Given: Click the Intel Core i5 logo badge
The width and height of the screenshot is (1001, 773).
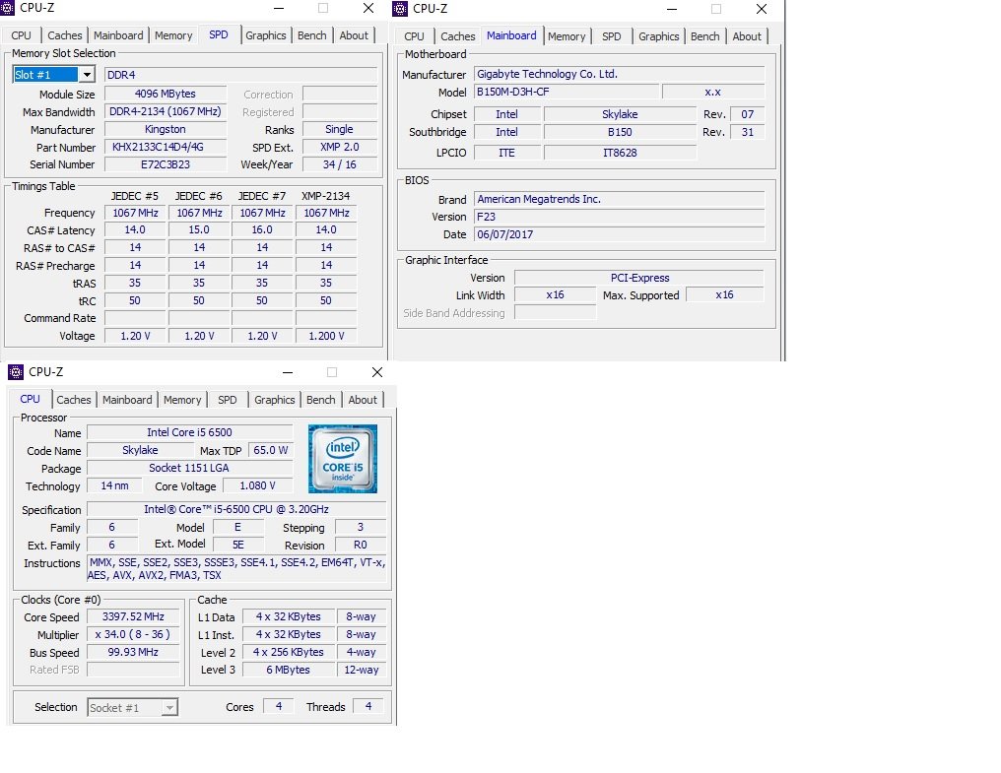Looking at the screenshot, I should click(x=342, y=459).
